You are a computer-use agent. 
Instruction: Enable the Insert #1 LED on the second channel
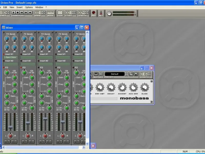point(21,54)
